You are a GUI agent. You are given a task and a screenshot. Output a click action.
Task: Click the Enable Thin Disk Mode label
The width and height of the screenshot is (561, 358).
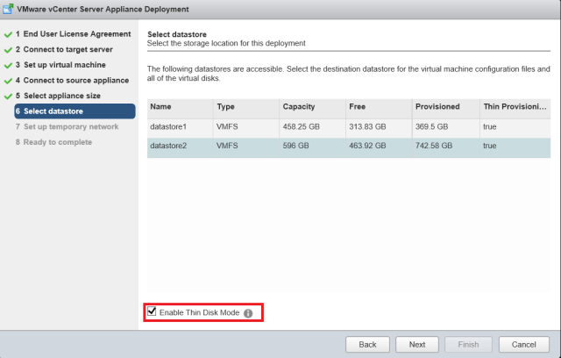[199, 312]
